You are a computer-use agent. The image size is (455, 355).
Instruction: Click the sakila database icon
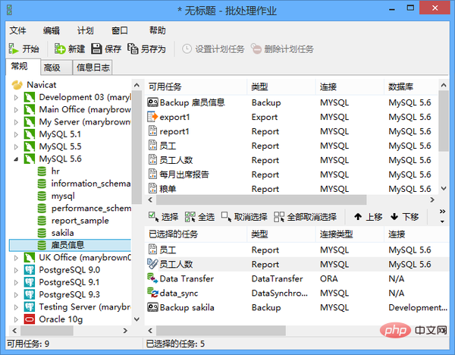[42, 233]
